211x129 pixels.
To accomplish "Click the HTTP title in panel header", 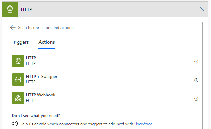I will [x=26, y=9].
